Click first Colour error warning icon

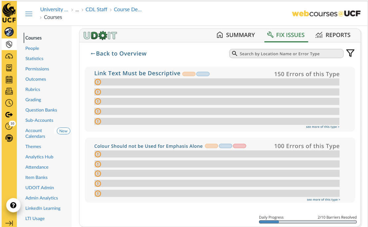click(98, 154)
